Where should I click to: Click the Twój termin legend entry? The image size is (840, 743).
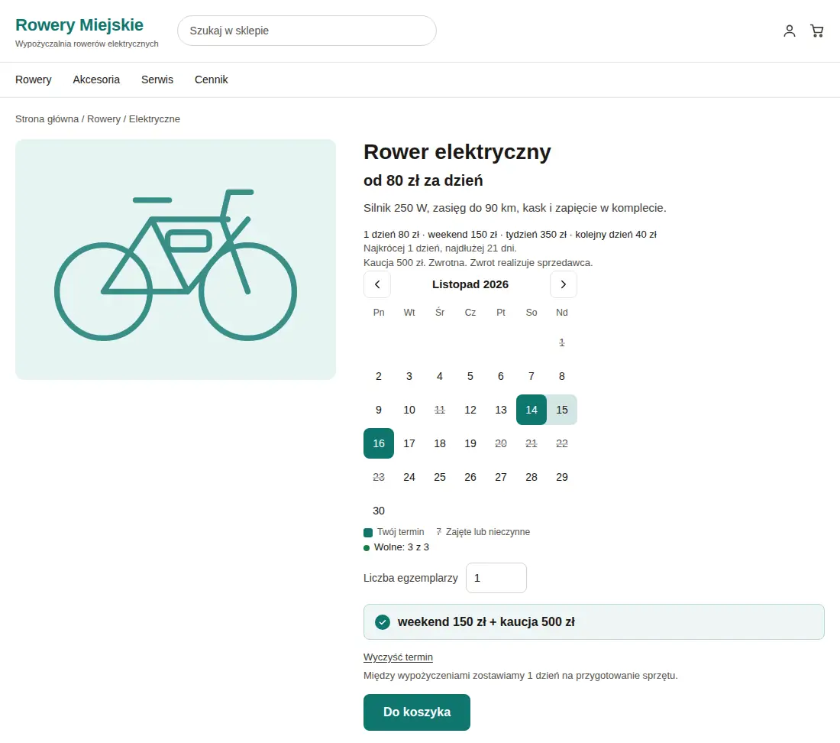coord(394,532)
